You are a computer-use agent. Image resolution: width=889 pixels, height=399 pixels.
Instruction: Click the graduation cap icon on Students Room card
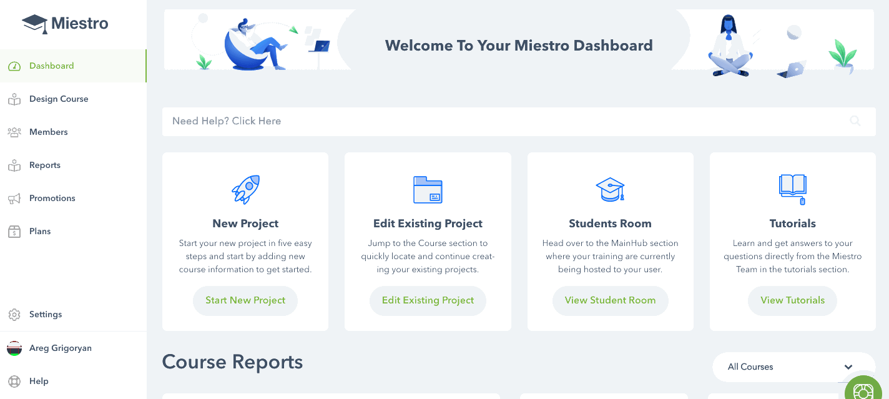(610, 189)
